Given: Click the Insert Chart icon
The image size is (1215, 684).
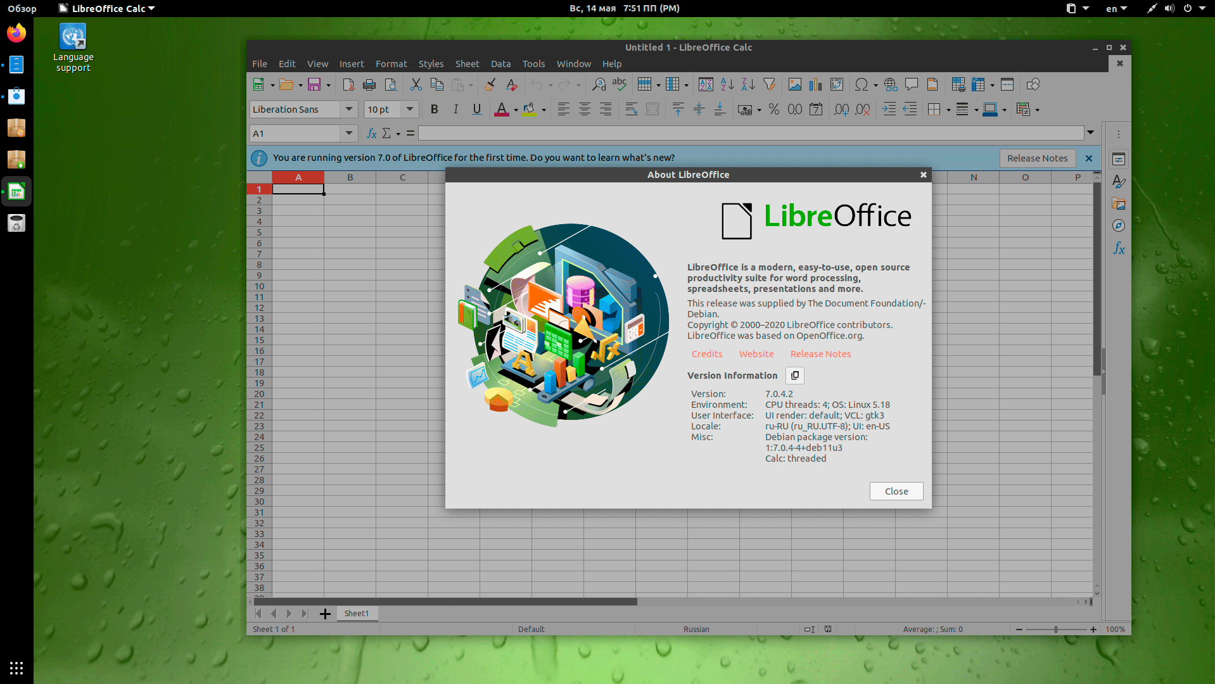Looking at the screenshot, I should coord(815,85).
